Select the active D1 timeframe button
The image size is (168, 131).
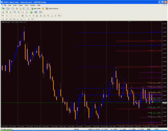pyautogui.click(x=25, y=19)
